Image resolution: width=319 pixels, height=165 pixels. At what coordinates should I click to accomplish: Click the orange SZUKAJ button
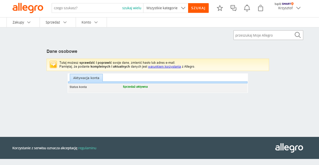[x=198, y=8]
